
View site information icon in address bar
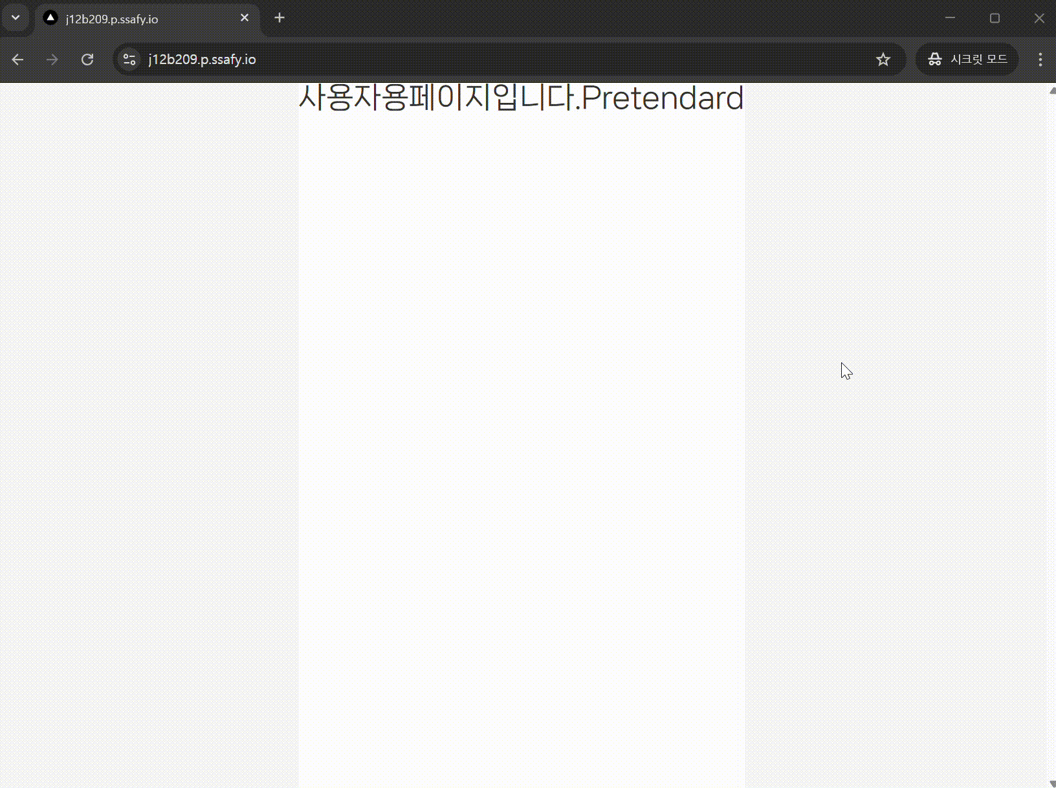(129, 60)
